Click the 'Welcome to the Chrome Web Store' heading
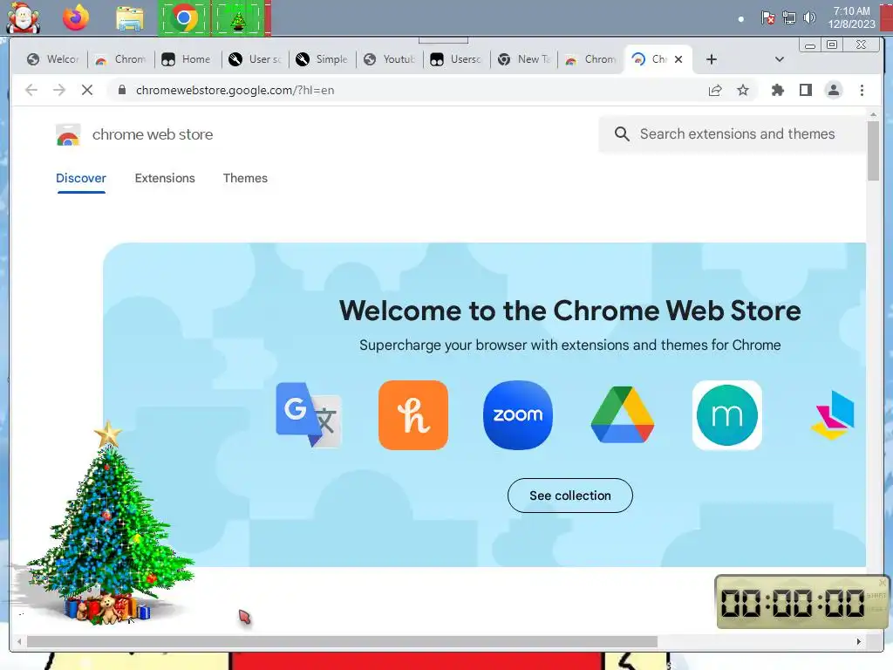 (x=570, y=311)
